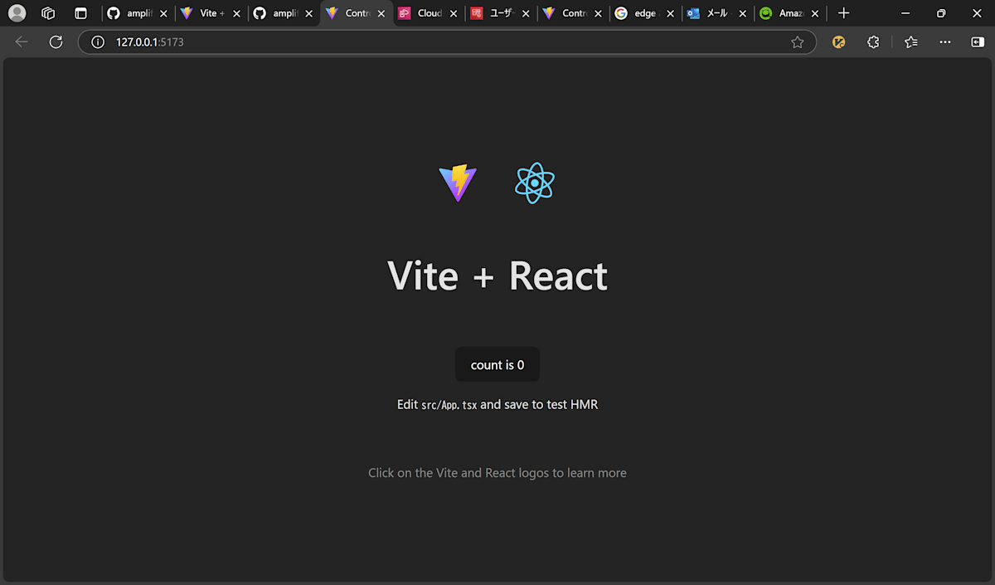Open the tab actions menu icon
This screenshot has height=585, width=995.
tap(80, 13)
